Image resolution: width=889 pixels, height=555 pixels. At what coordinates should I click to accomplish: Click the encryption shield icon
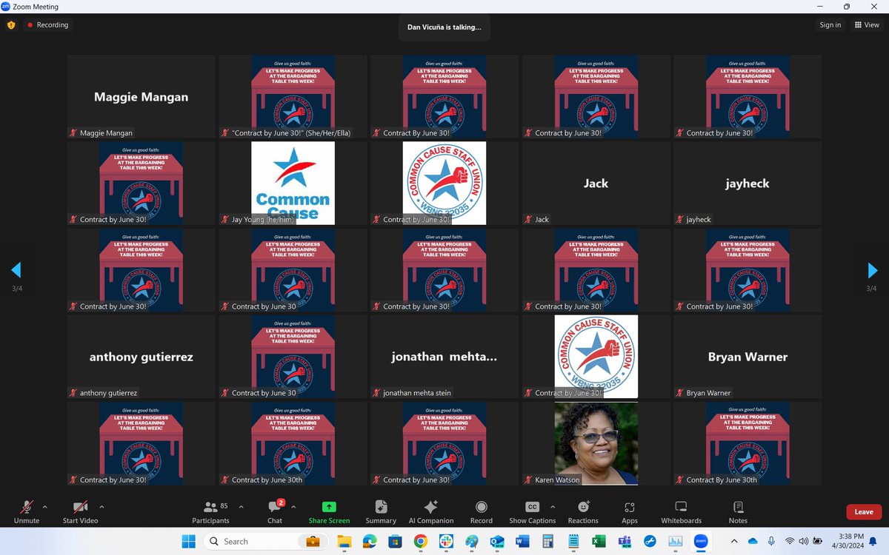pyautogui.click(x=11, y=24)
